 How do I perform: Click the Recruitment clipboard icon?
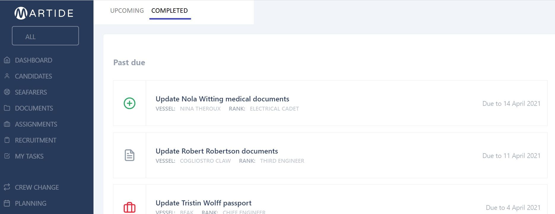click(7, 140)
